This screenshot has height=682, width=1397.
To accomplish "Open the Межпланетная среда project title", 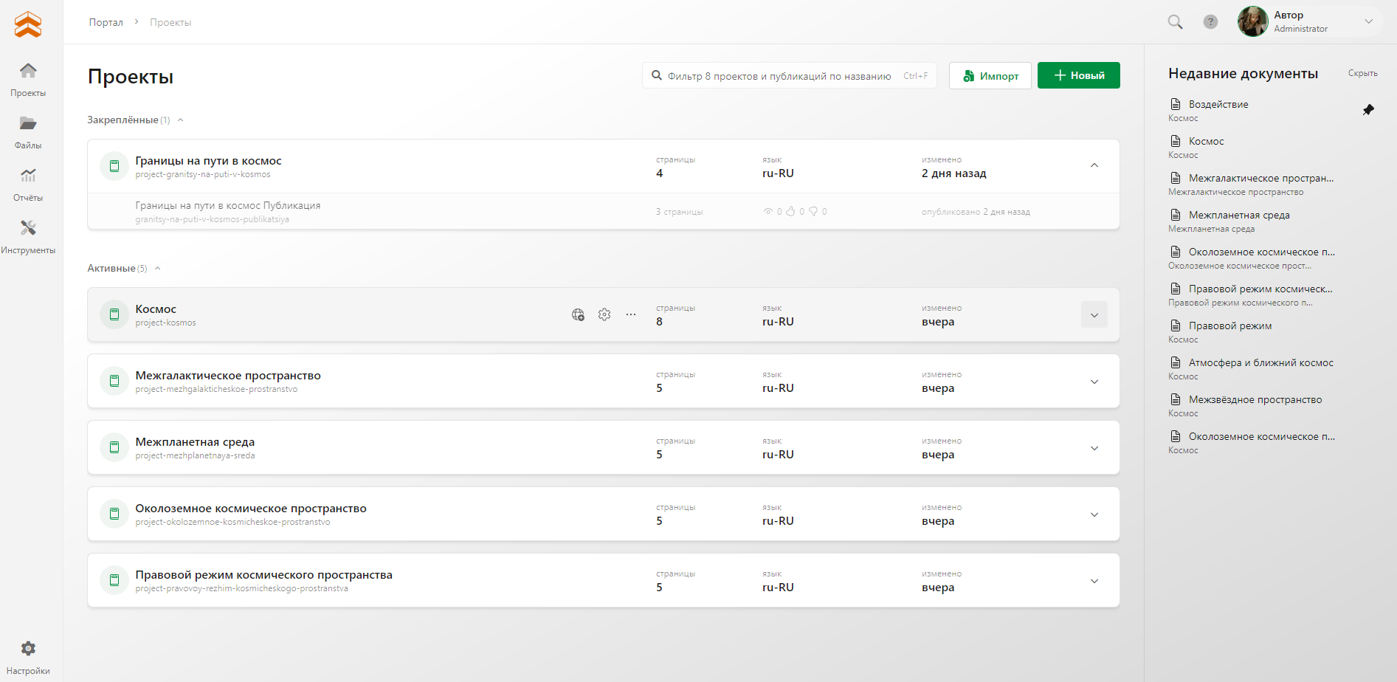I will pyautogui.click(x=195, y=441).
